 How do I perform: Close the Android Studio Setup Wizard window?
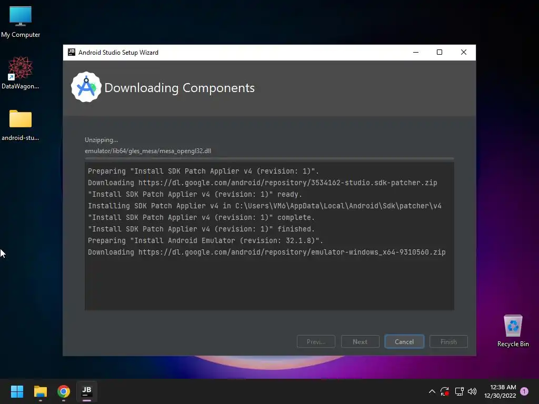pos(464,52)
